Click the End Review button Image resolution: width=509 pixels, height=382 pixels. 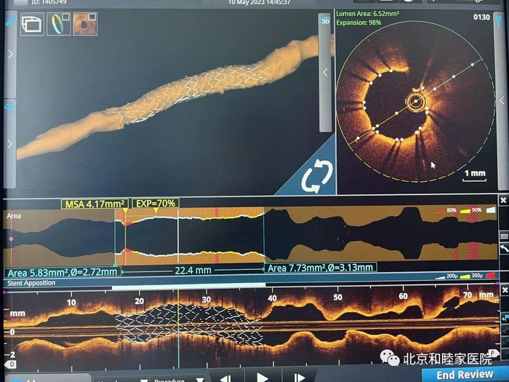[465, 375]
